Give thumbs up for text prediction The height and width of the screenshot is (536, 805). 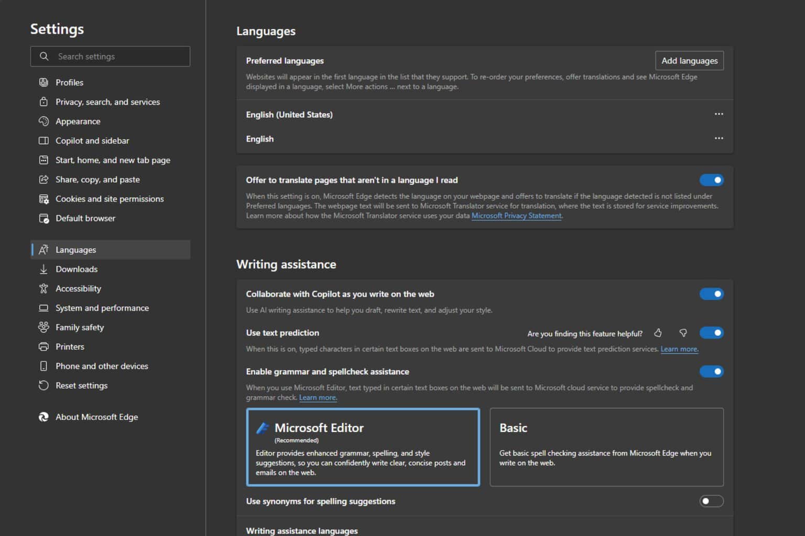point(658,333)
